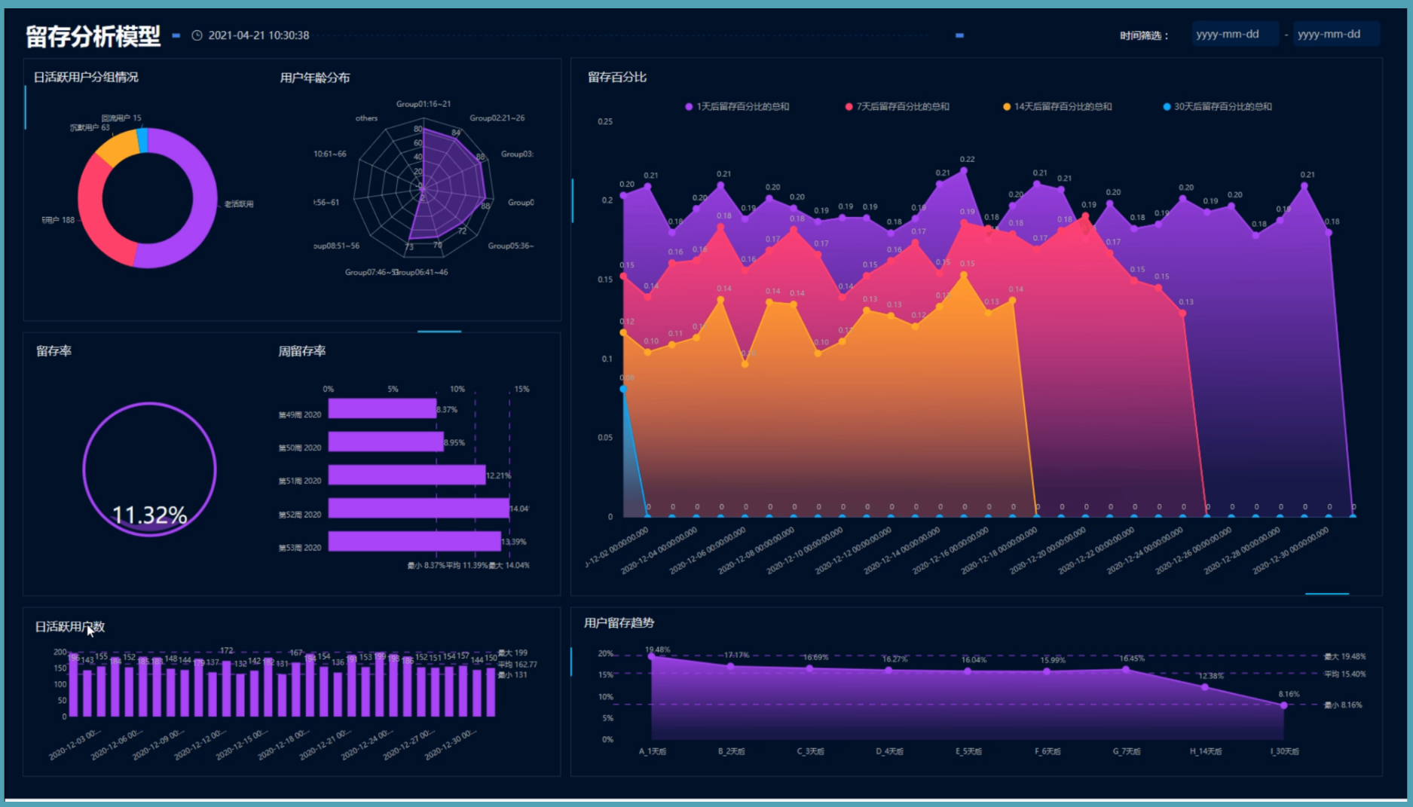Click the 留存百分比 panel title
This screenshot has width=1413, height=807.
(617, 77)
